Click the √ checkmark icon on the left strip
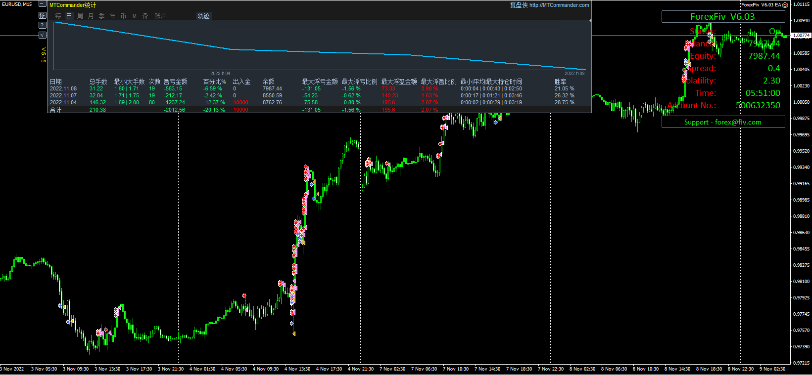The height and width of the screenshot is (375, 812). (x=43, y=35)
